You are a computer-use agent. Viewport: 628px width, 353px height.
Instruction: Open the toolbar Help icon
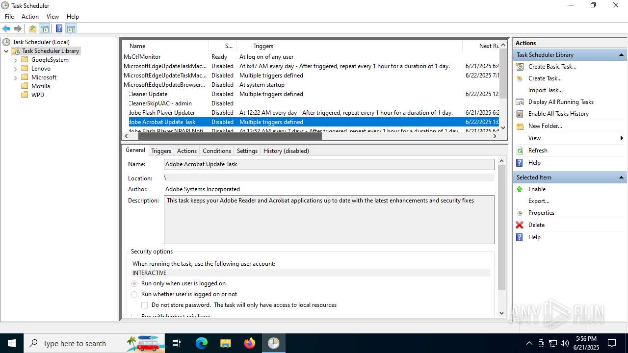59,28
